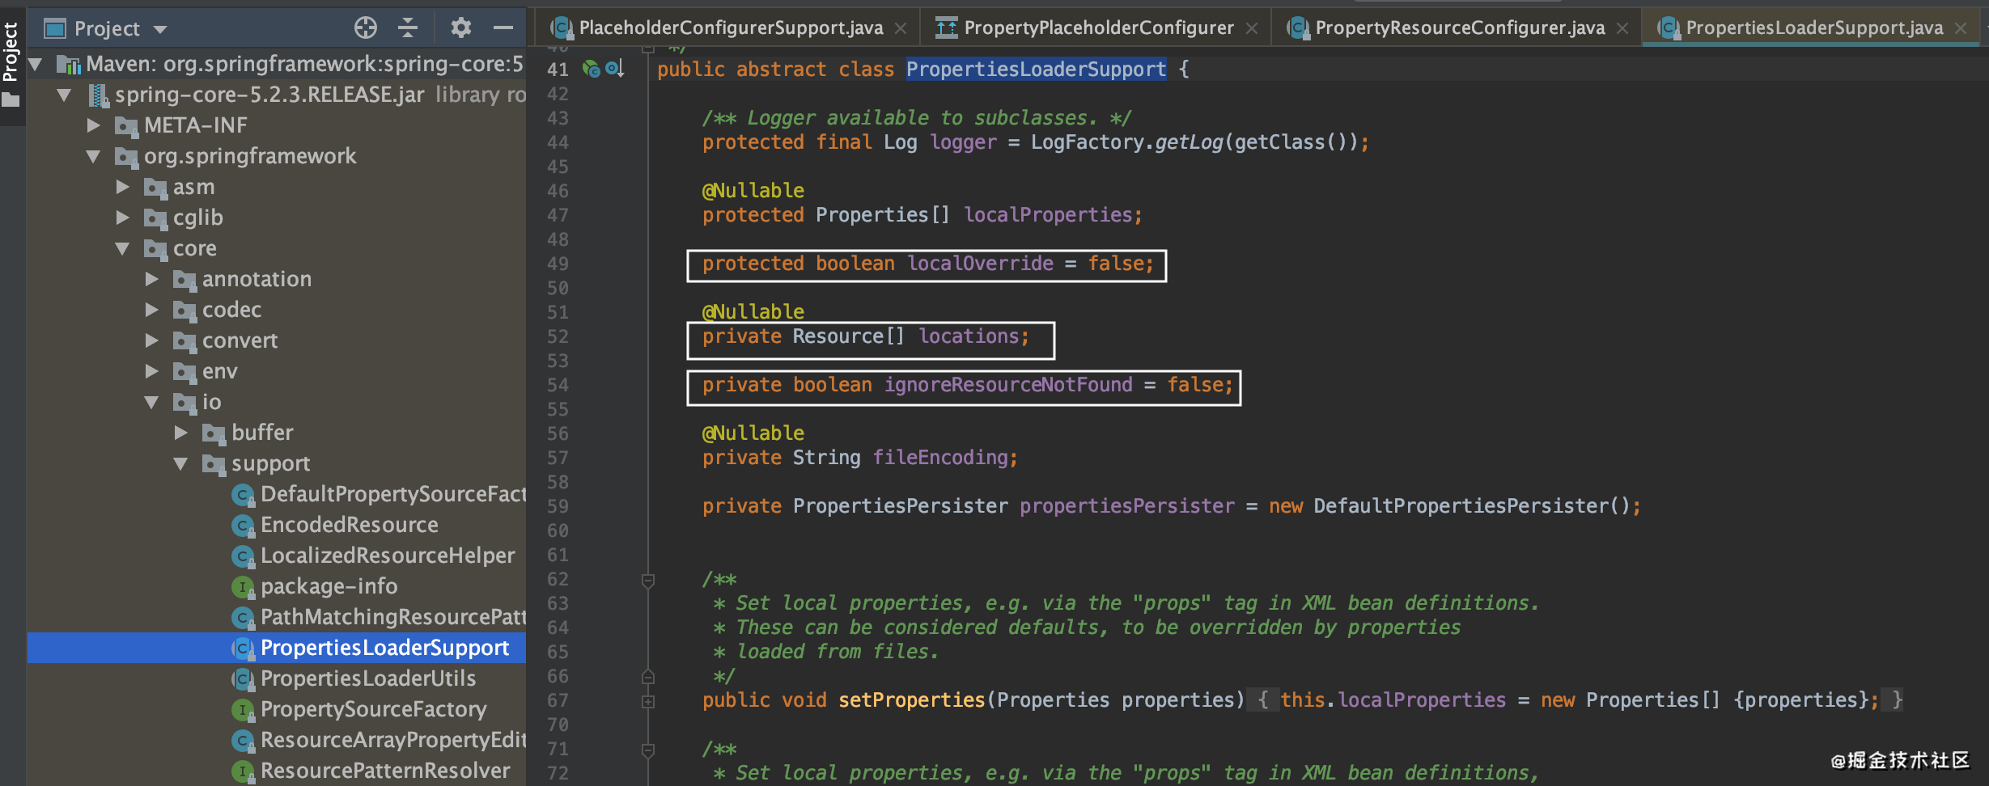Click the subclasses gutter icon on line 41
The width and height of the screenshot is (1989, 786).
pos(615,70)
